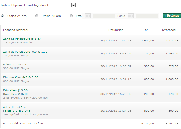Viewport: 181px width, 129px height.
Task: Open Arles 0.0 @ 1.75 bet link
Action: 15,107
